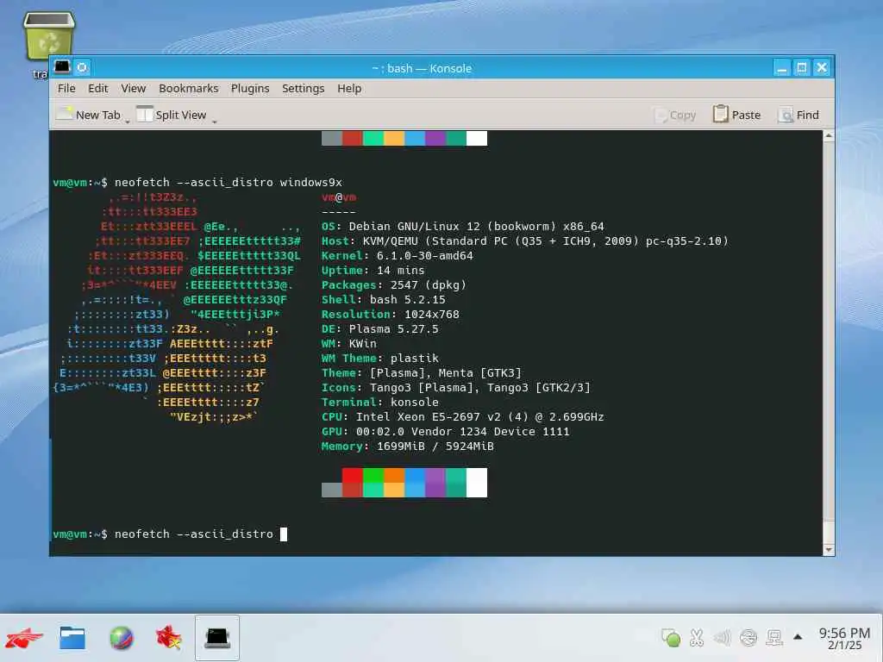Click the terminal scrollbar up arrow
This screenshot has height=662, width=883.
[829, 135]
